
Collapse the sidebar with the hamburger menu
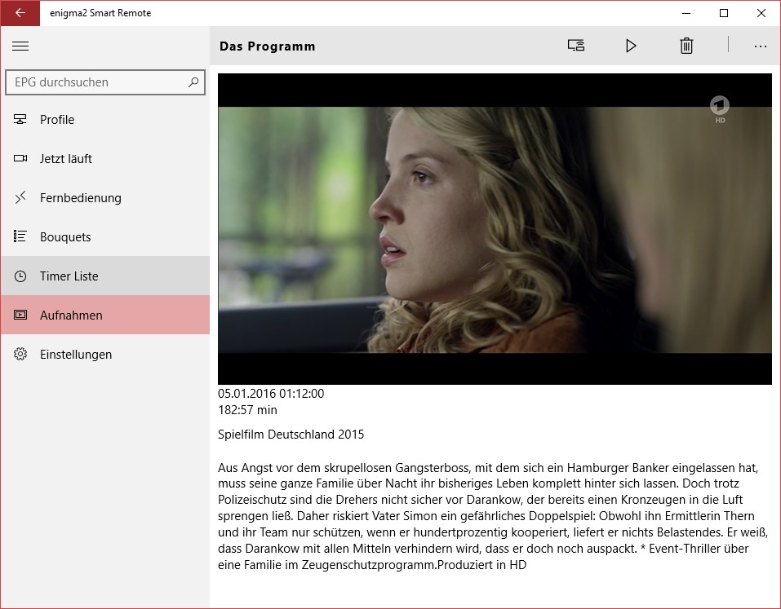coord(20,46)
